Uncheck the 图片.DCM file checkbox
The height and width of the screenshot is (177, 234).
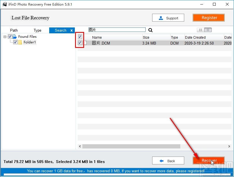coord(80,43)
